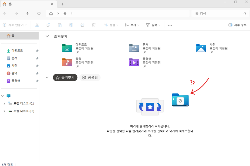Click the pin icon beside 사진 in sidebar

[37, 66]
